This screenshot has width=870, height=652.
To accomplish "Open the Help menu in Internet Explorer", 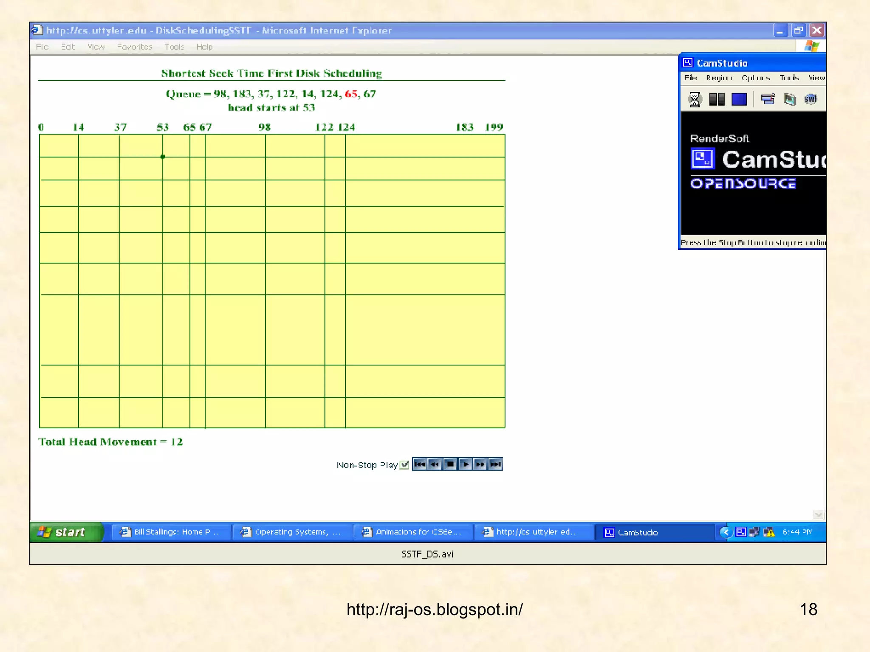I will point(204,47).
